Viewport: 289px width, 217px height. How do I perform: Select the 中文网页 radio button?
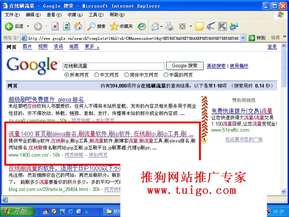tap(96, 75)
